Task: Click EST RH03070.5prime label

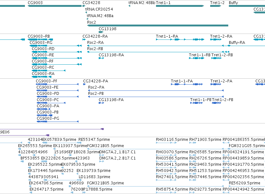Action: 172,152
